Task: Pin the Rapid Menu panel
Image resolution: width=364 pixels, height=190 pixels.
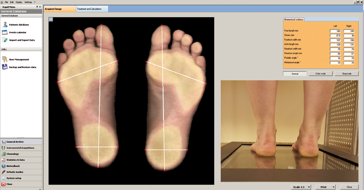Action: click(37, 7)
